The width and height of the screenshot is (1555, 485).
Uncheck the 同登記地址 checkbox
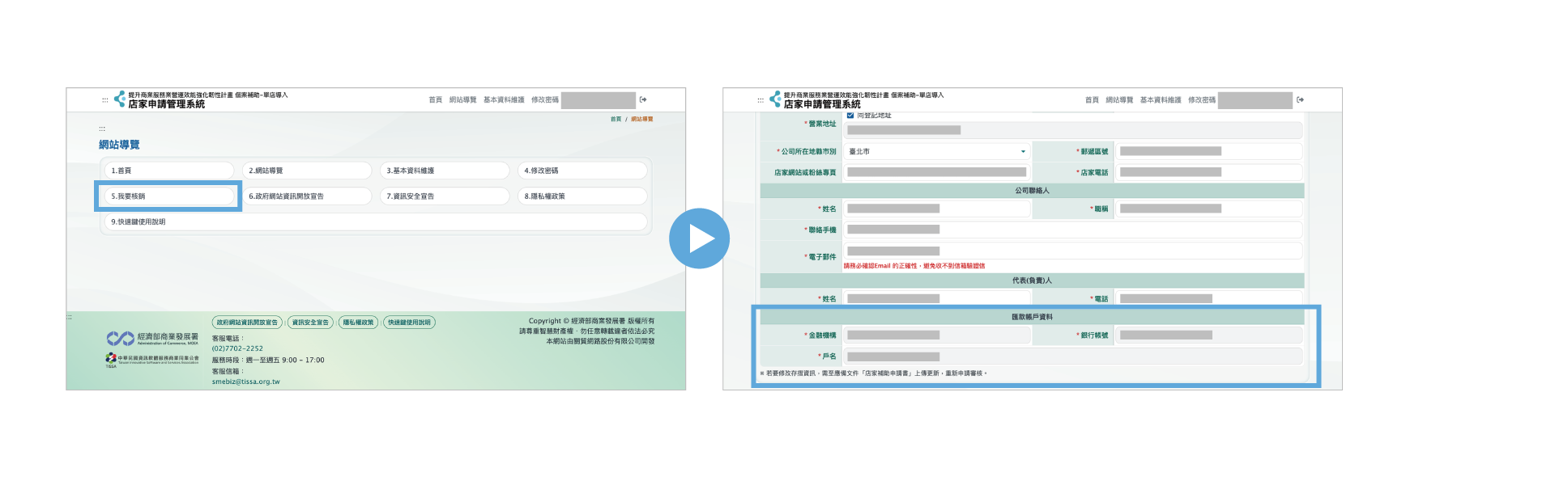[850, 116]
